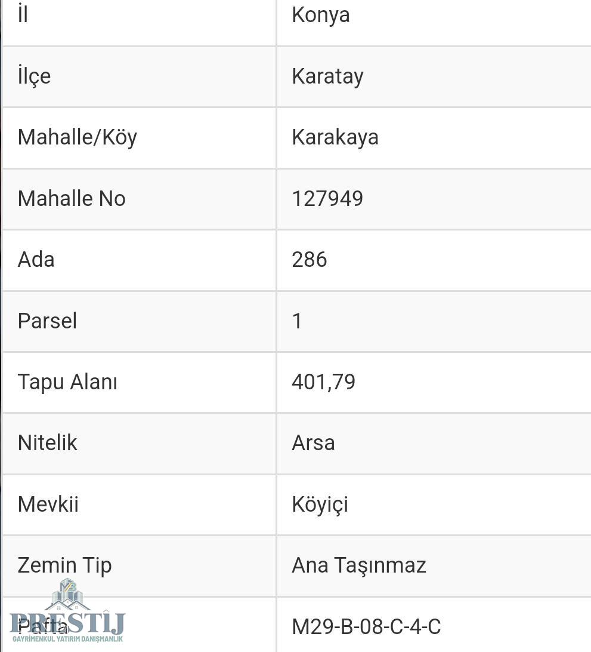Viewport: 591px width, 652px height.
Task: Select the Konya province value
Action: 321,15
